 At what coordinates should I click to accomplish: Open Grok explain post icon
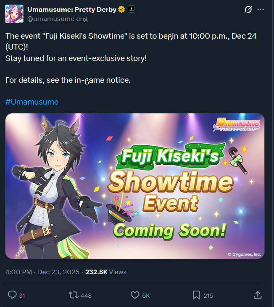(x=248, y=9)
